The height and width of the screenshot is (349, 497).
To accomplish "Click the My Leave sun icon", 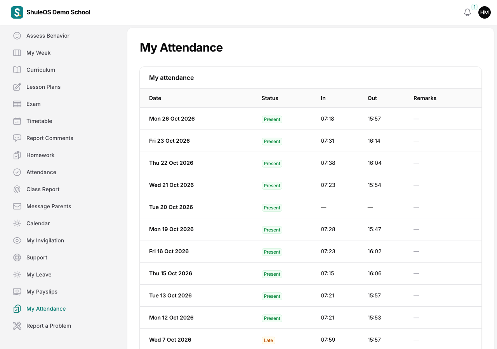I will 17,275.
